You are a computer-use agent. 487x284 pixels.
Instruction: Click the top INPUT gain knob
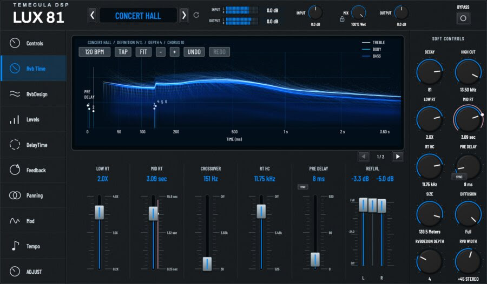(315, 13)
